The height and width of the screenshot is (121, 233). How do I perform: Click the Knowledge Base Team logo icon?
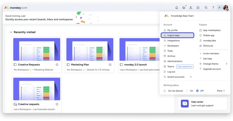coord(167,16)
